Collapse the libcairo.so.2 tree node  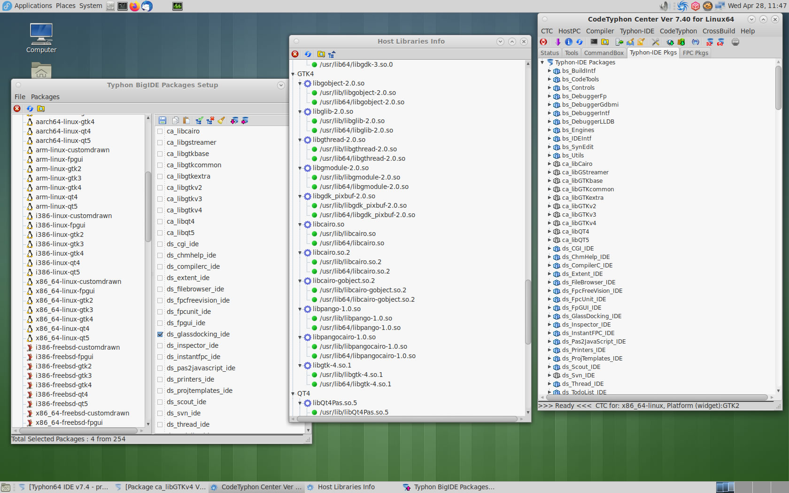coord(300,253)
